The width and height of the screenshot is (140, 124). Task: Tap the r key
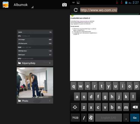pyautogui.click(x=95, y=86)
